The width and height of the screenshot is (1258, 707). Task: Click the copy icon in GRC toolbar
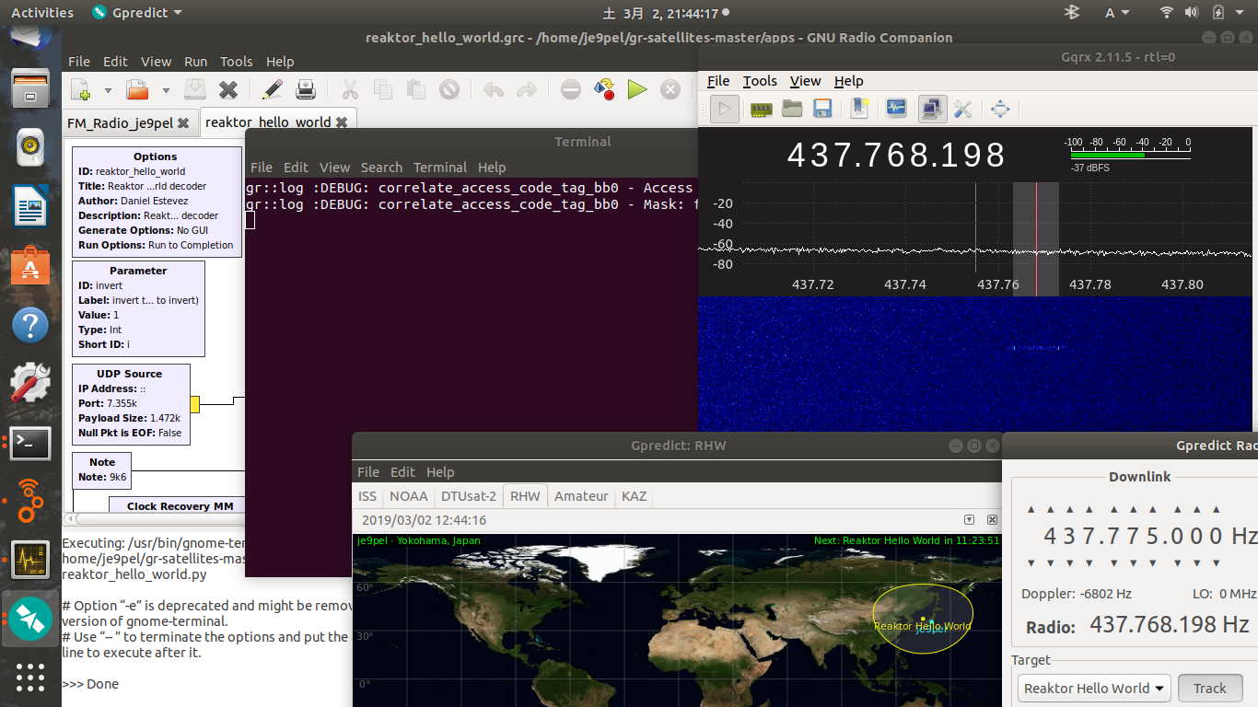383,89
